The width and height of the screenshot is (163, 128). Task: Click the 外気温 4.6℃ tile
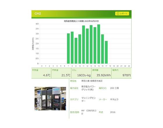[41, 73]
